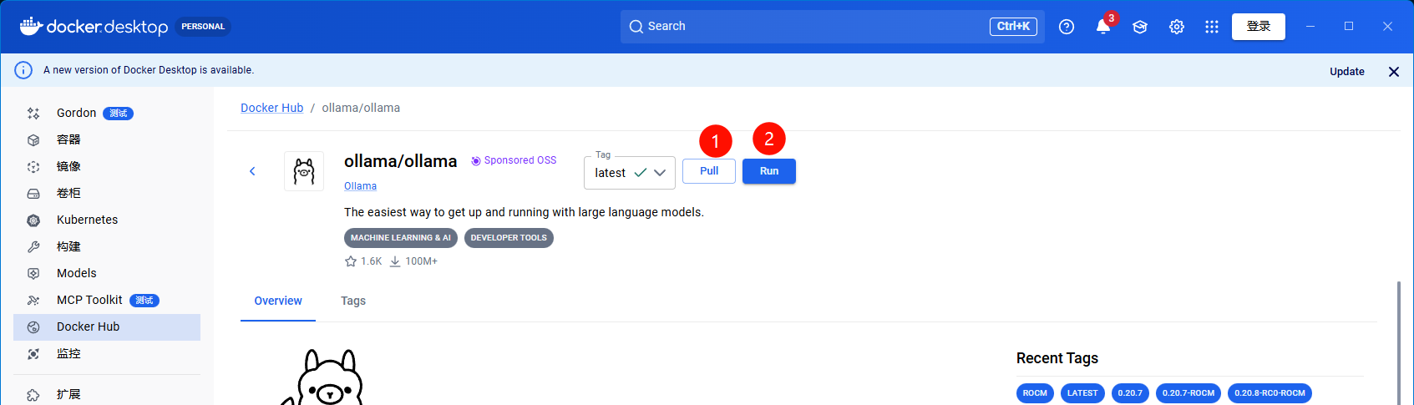This screenshot has width=1414, height=405.
Task: Open 容器 in the sidebar
Action: click(x=107, y=140)
